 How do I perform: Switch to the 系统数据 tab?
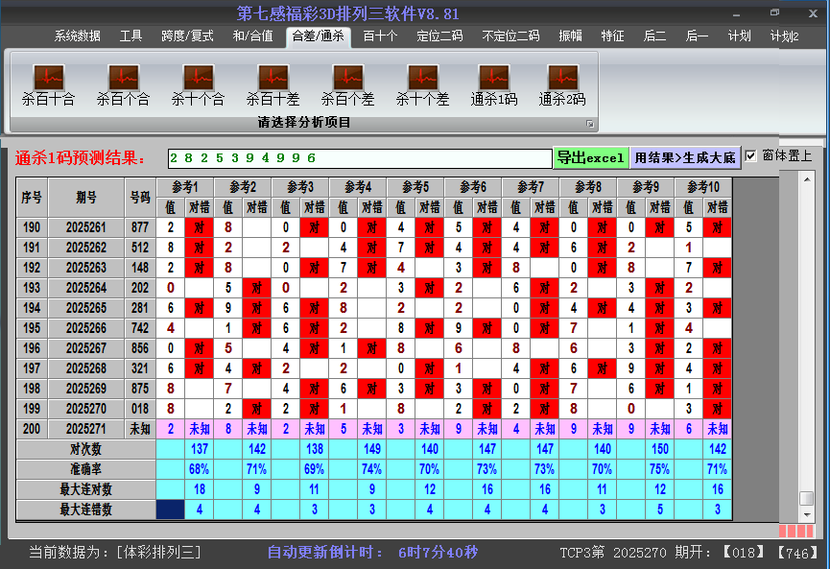[77, 36]
